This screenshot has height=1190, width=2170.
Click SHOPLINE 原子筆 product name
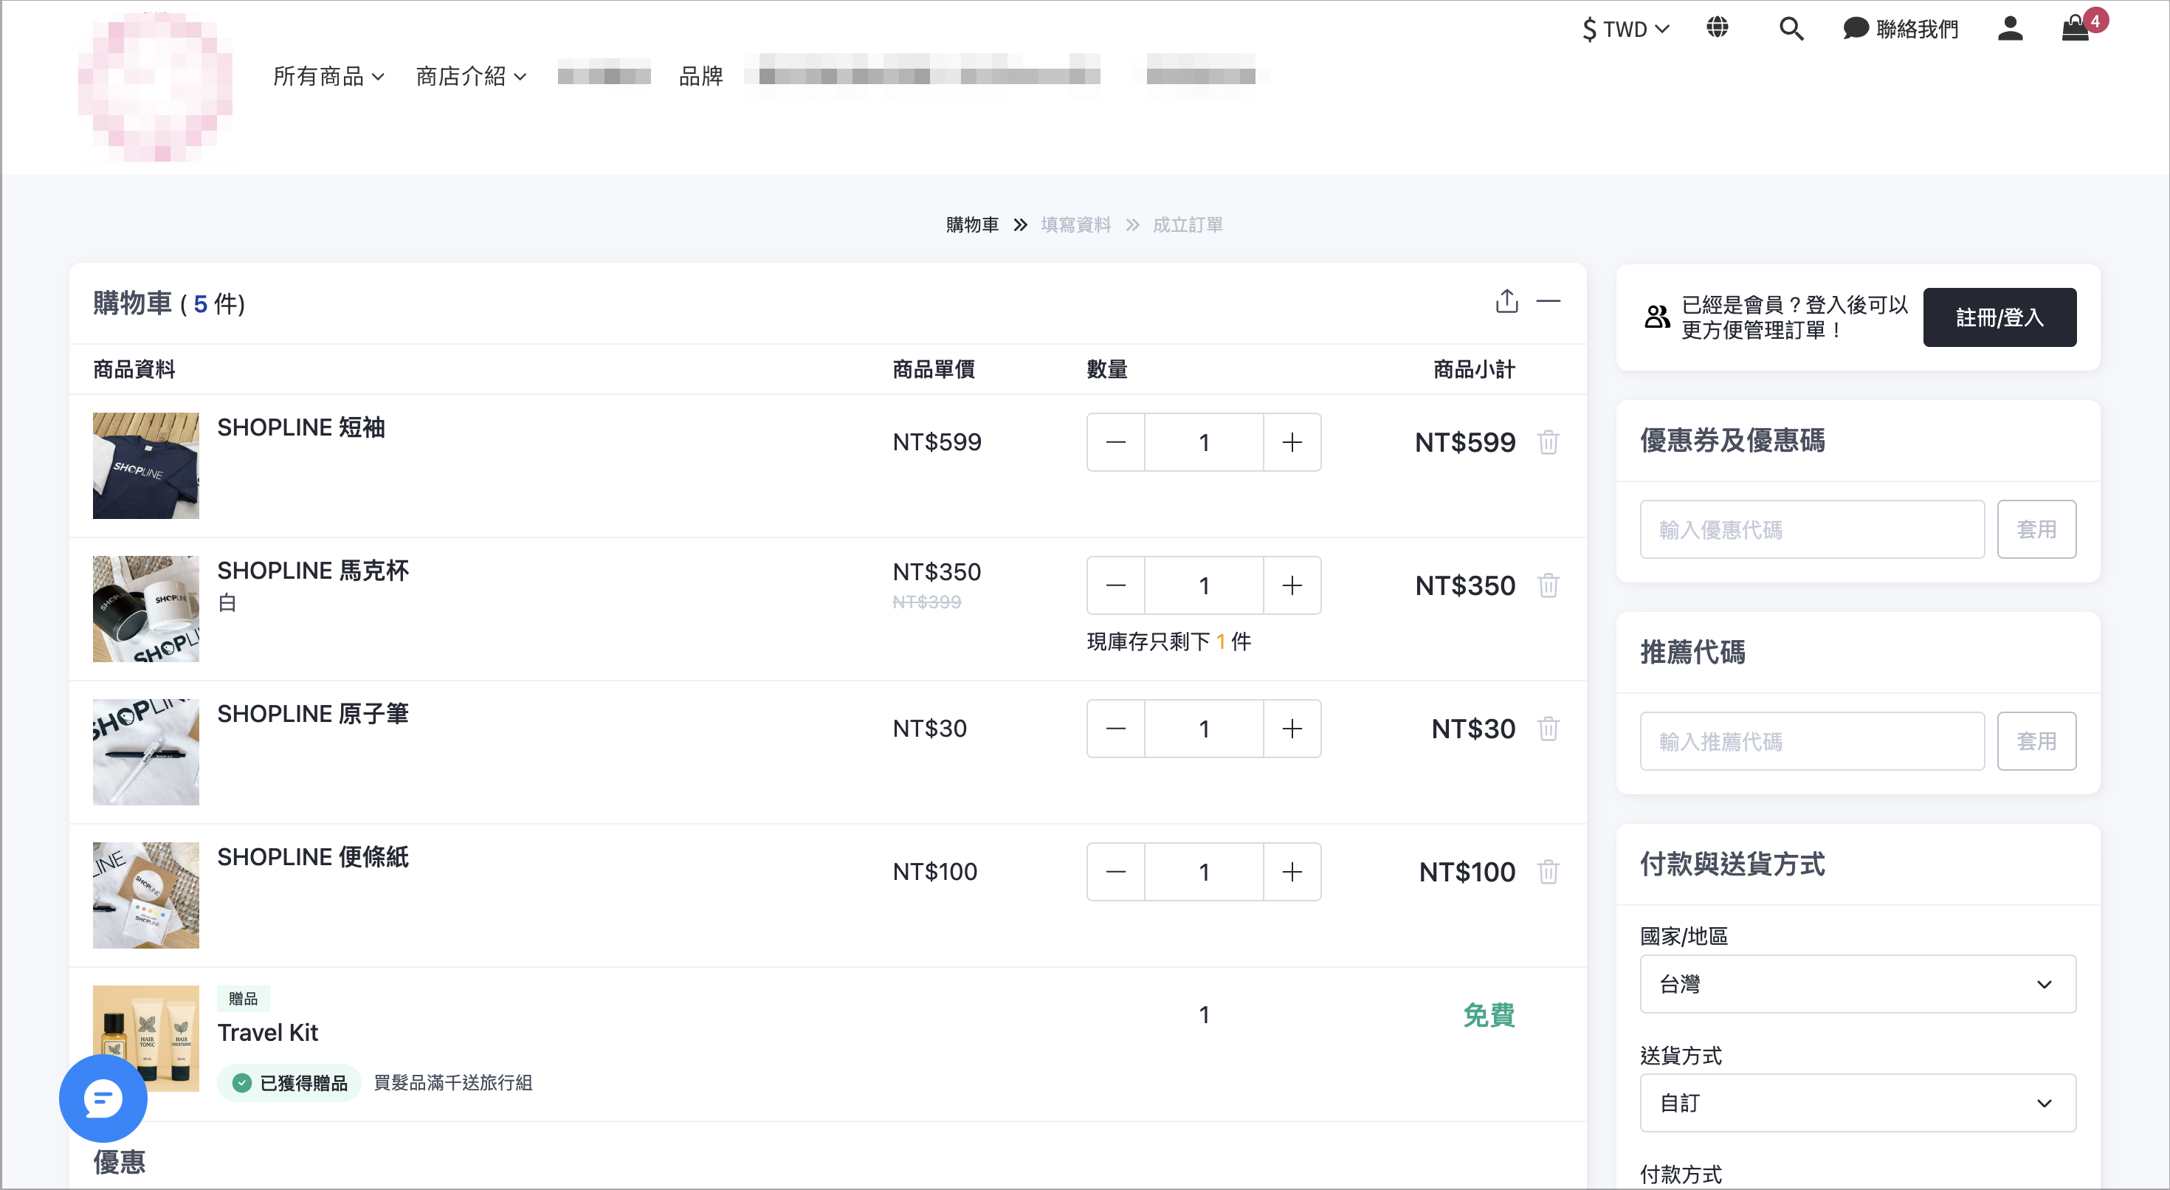coord(312,714)
